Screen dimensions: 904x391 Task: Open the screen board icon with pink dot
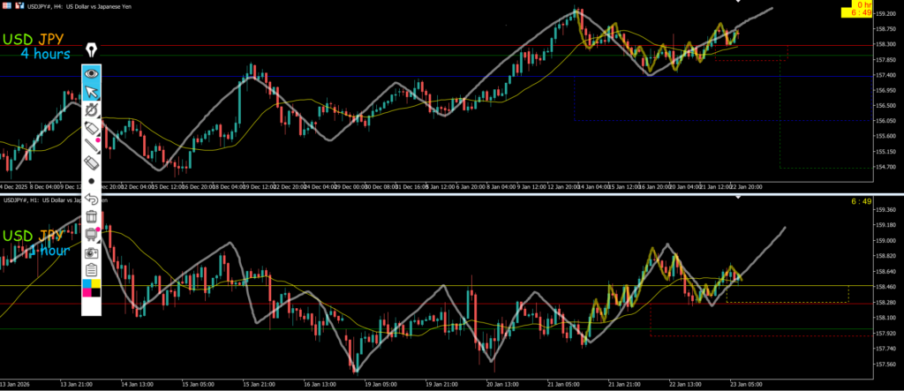coord(92,234)
